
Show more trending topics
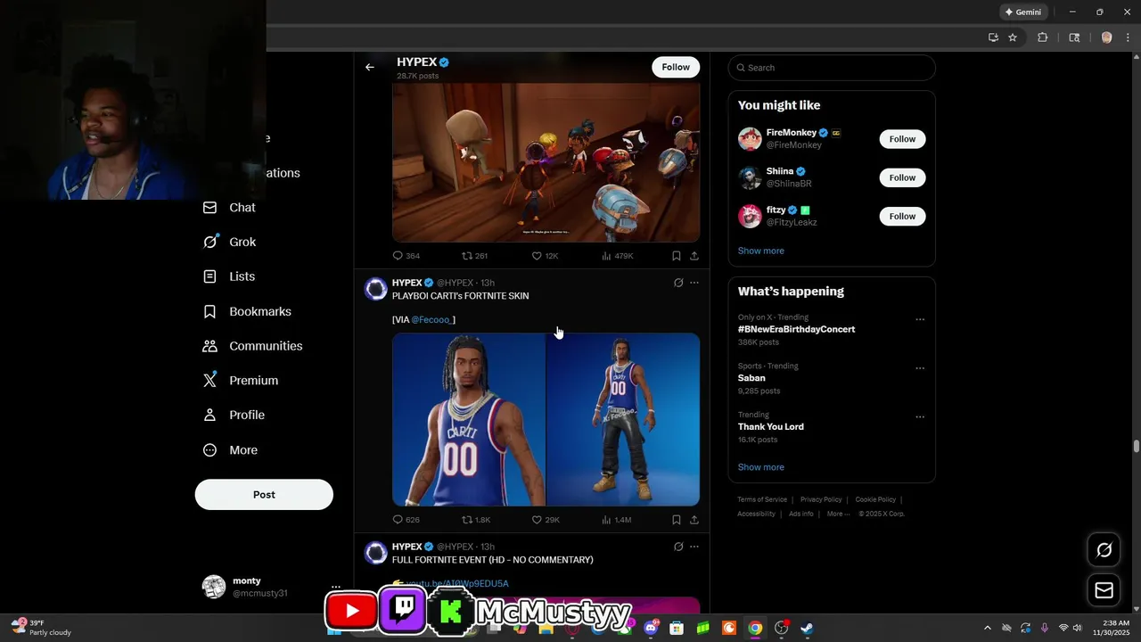coord(760,467)
